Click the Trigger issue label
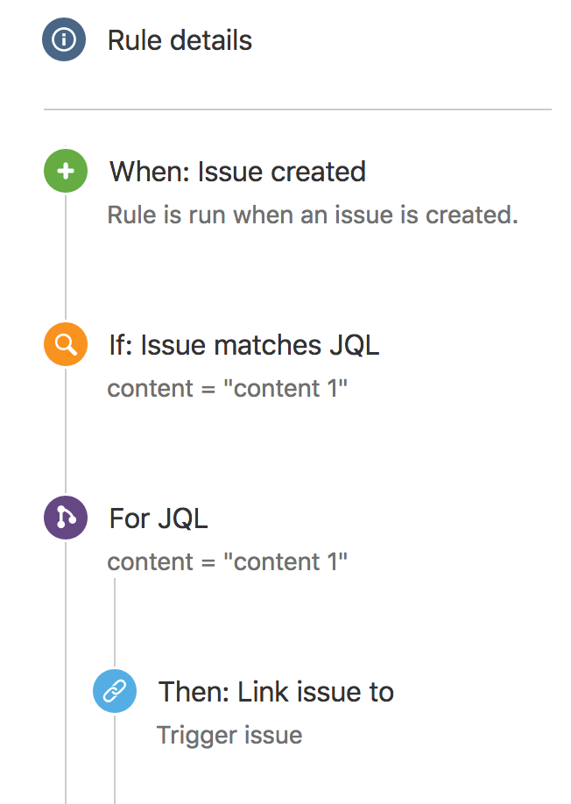 pos(229,735)
